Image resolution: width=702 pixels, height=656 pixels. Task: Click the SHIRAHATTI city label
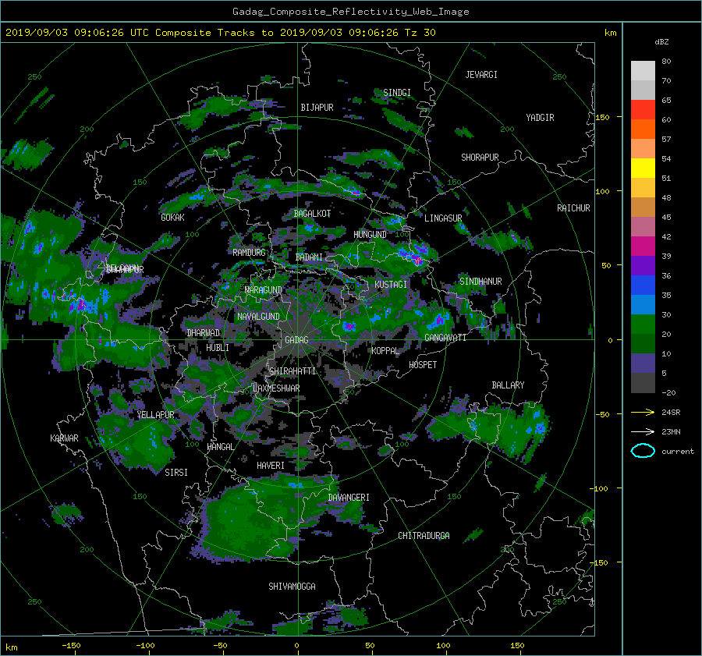(x=292, y=371)
